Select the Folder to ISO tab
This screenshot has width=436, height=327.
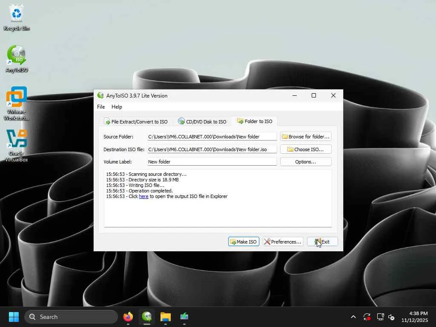pyautogui.click(x=255, y=121)
